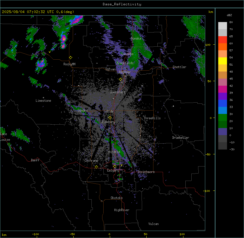
Task: Click the km label in the top-right corner
Action: pyautogui.click(x=211, y=12)
